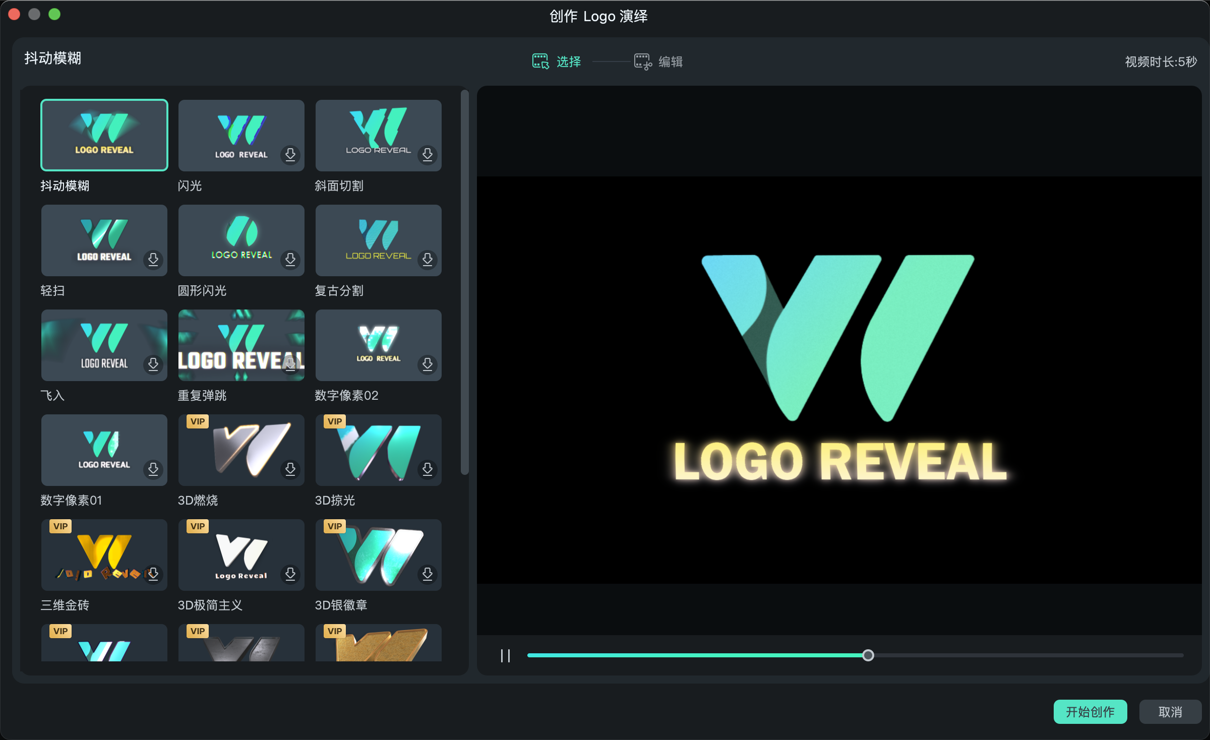Download the 复古分割 template
Viewport: 1210px width, 740px height.
[x=428, y=259]
